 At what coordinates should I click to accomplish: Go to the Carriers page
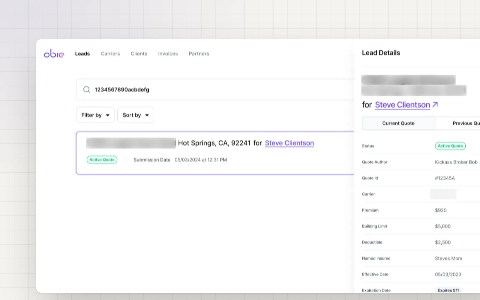point(110,54)
